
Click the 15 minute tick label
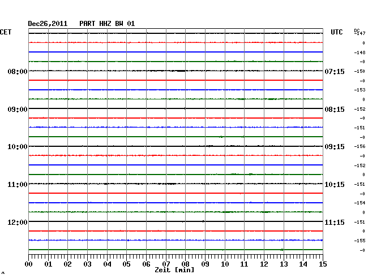[x=323, y=264]
